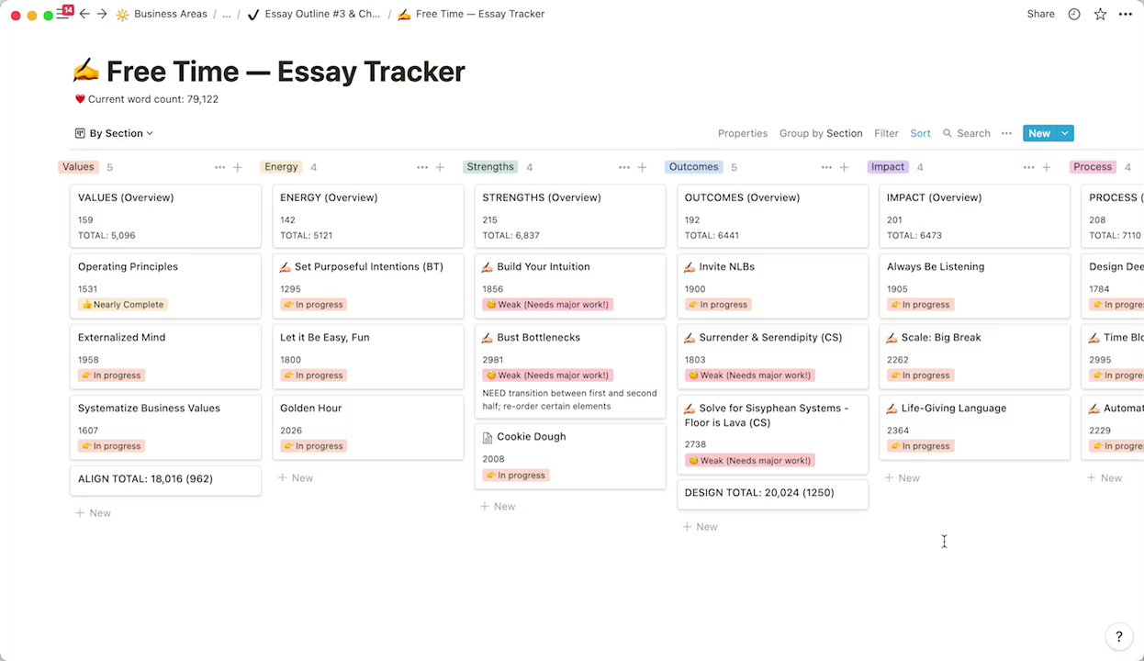Open the Group by Section menu

click(820, 133)
